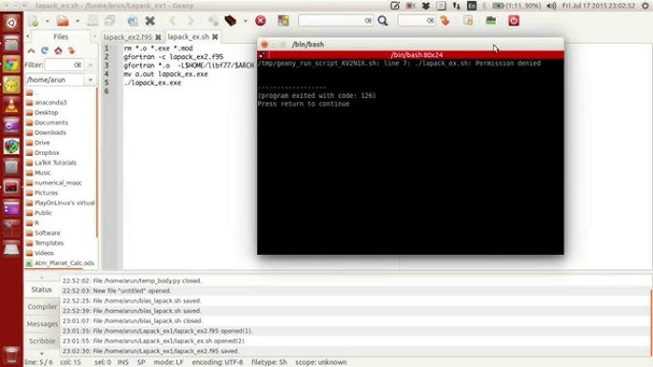The width and height of the screenshot is (653, 367).
Task: Go up one directory in Files
Action: tap(31, 50)
